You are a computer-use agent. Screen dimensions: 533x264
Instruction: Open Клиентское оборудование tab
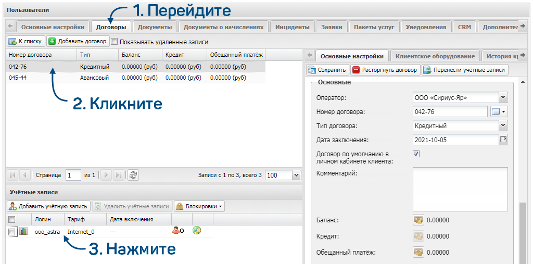(435, 56)
